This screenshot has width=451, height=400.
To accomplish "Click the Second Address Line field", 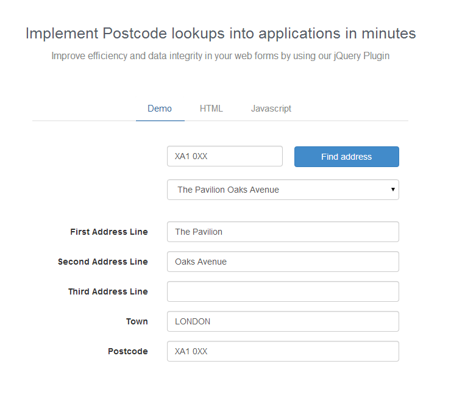I will pos(283,262).
